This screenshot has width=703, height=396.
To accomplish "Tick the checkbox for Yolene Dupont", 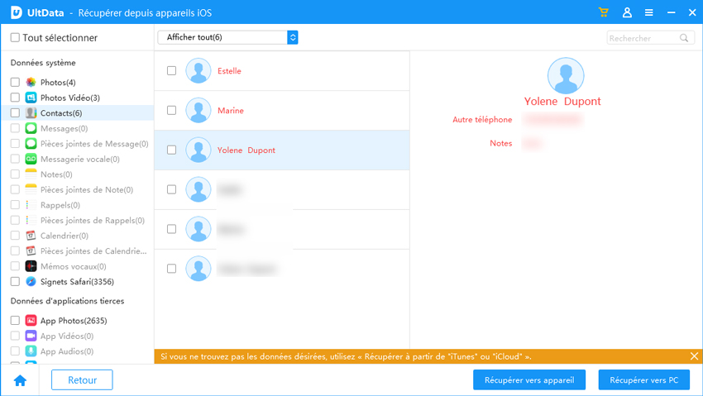I will click(172, 150).
